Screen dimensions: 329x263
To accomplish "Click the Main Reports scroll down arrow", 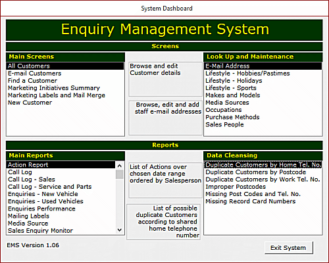I will click(120, 230).
